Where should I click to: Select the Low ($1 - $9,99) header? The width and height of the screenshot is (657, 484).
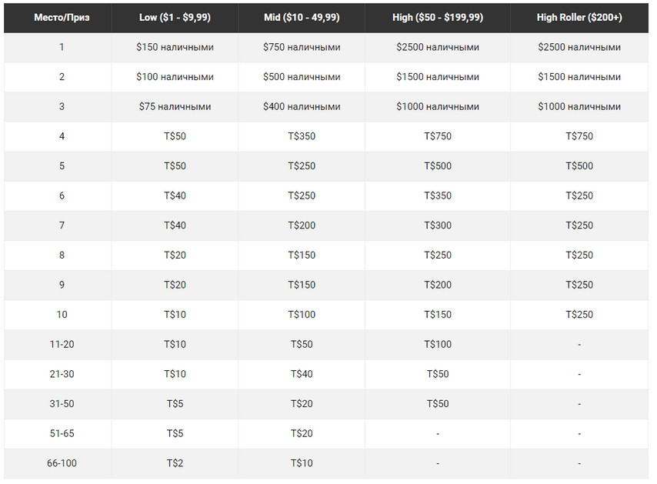pyautogui.click(x=175, y=17)
